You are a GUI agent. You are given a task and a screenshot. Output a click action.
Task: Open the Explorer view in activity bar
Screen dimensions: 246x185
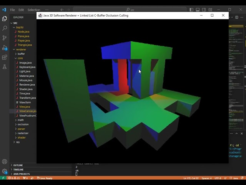(5, 19)
